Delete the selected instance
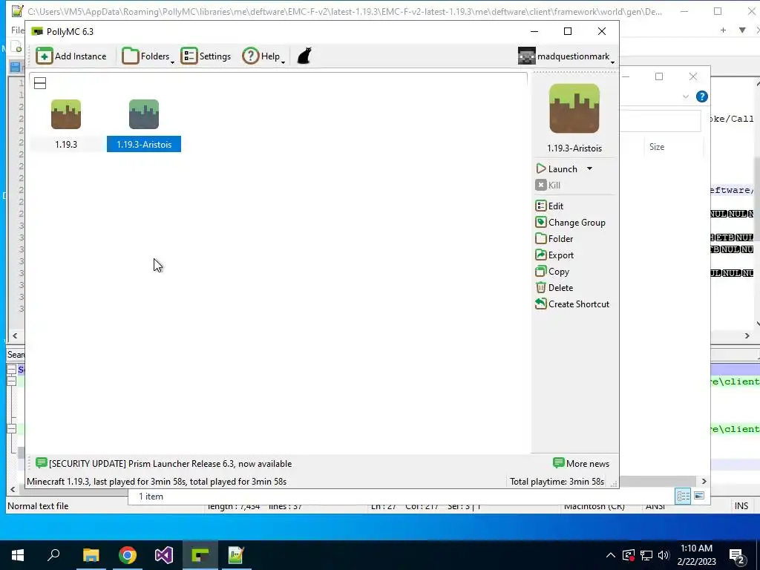The image size is (760, 570). (x=554, y=288)
